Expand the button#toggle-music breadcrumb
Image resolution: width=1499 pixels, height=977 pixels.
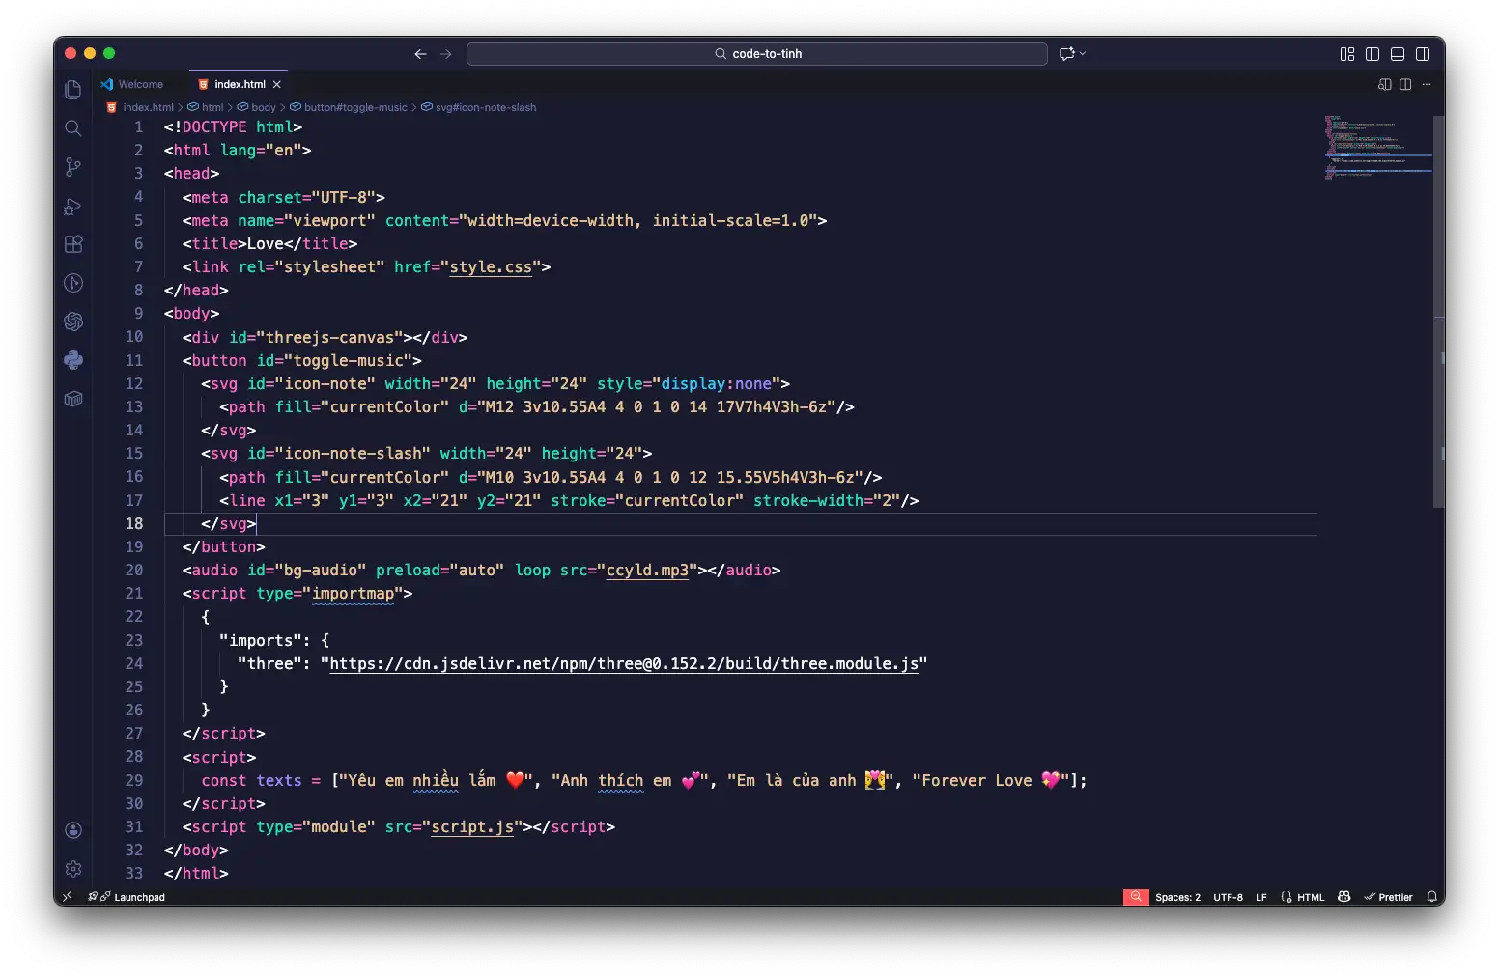pyautogui.click(x=355, y=107)
